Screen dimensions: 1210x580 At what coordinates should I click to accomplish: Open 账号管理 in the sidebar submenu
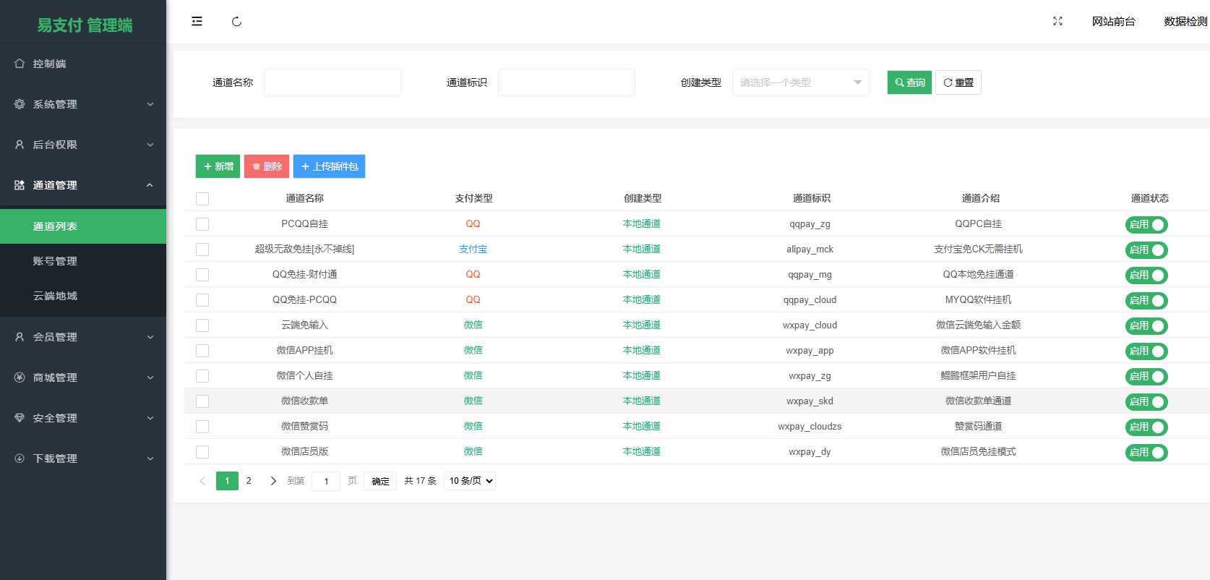coord(55,261)
